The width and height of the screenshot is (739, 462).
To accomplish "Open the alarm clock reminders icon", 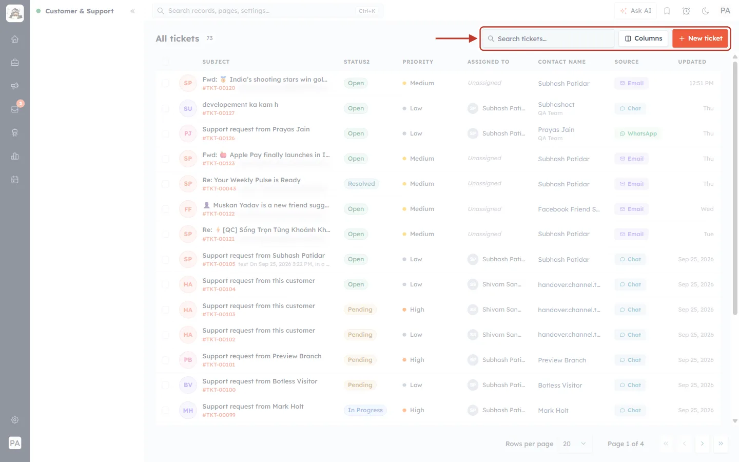I will [x=686, y=11].
